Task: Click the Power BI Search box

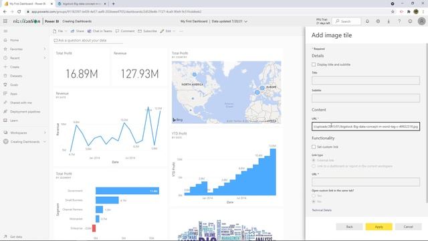Action: click(346, 21)
